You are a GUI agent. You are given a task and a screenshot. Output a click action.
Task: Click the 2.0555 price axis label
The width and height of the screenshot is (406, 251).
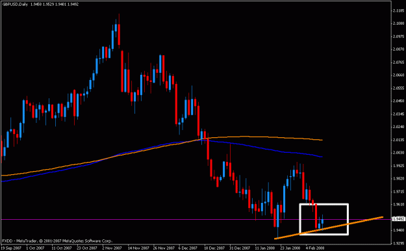tap(399, 88)
